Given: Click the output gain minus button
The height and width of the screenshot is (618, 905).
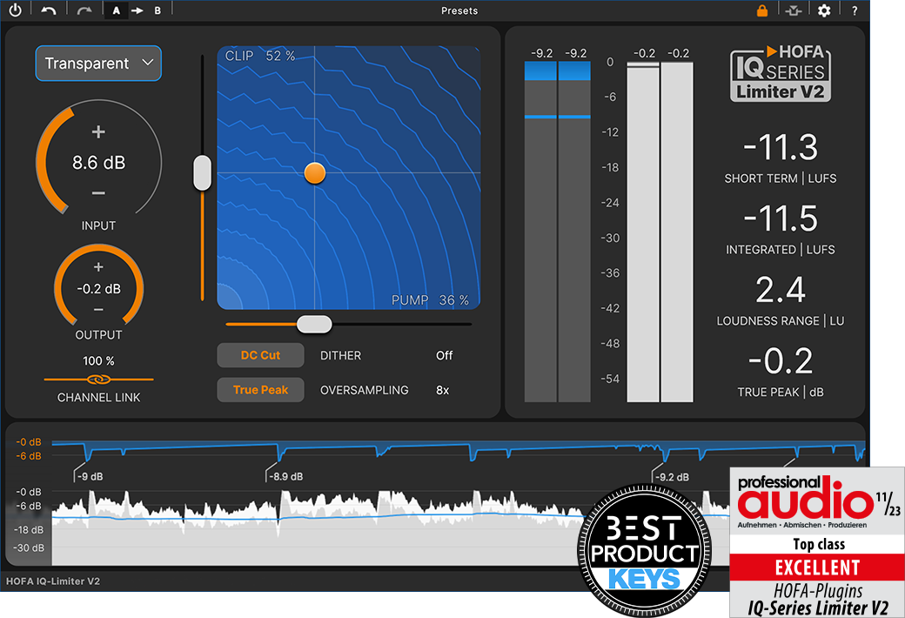Looking at the screenshot, I should click(x=98, y=310).
